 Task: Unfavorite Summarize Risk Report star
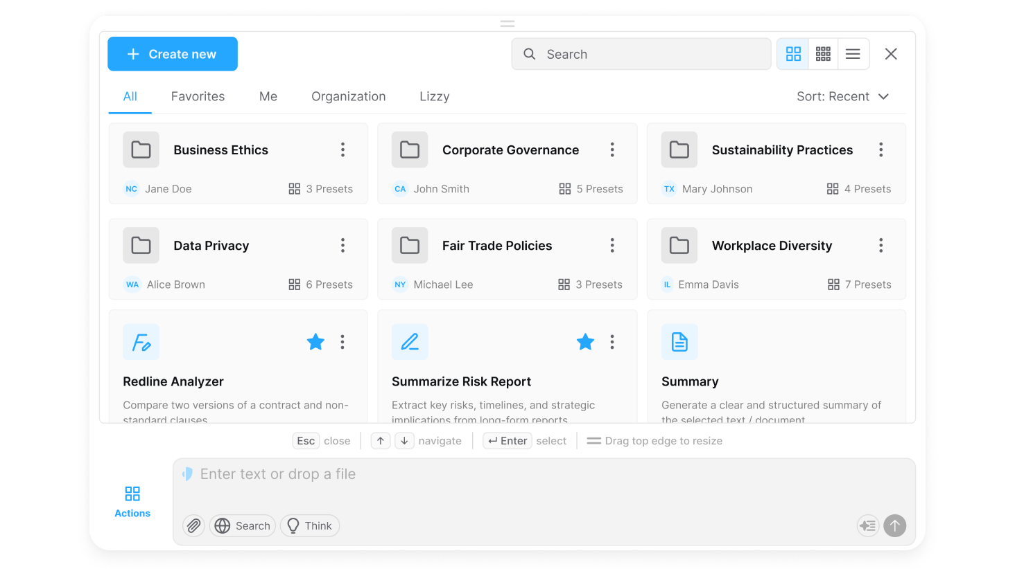[x=585, y=342]
